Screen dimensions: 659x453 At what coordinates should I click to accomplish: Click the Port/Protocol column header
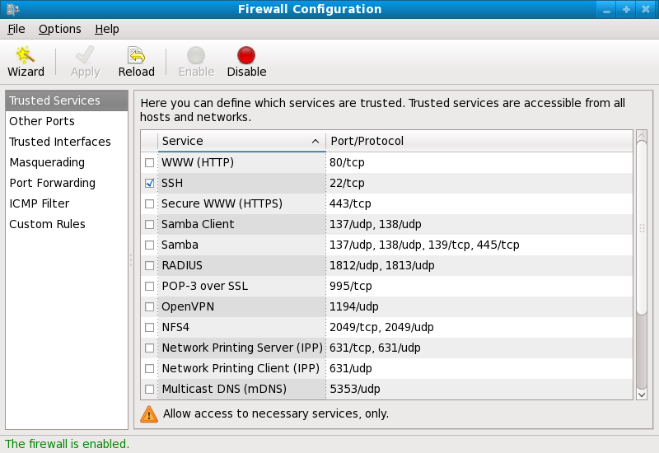tap(478, 141)
